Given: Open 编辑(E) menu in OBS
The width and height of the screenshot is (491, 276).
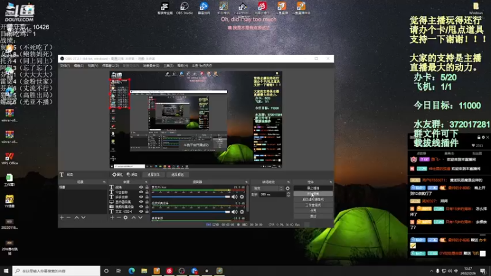Looking at the screenshot, I should [79, 66].
